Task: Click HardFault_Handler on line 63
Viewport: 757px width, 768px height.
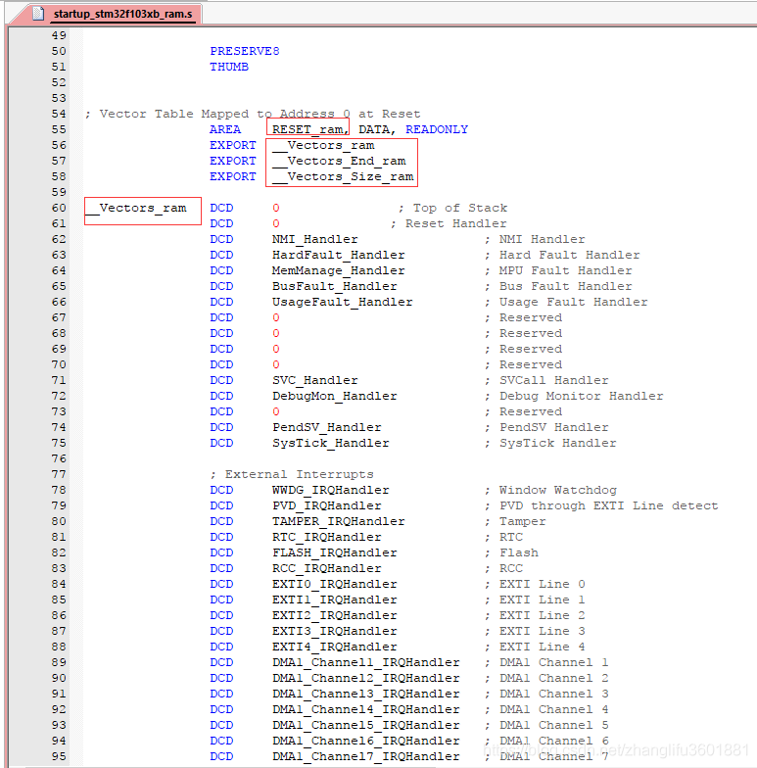Action: (339, 255)
